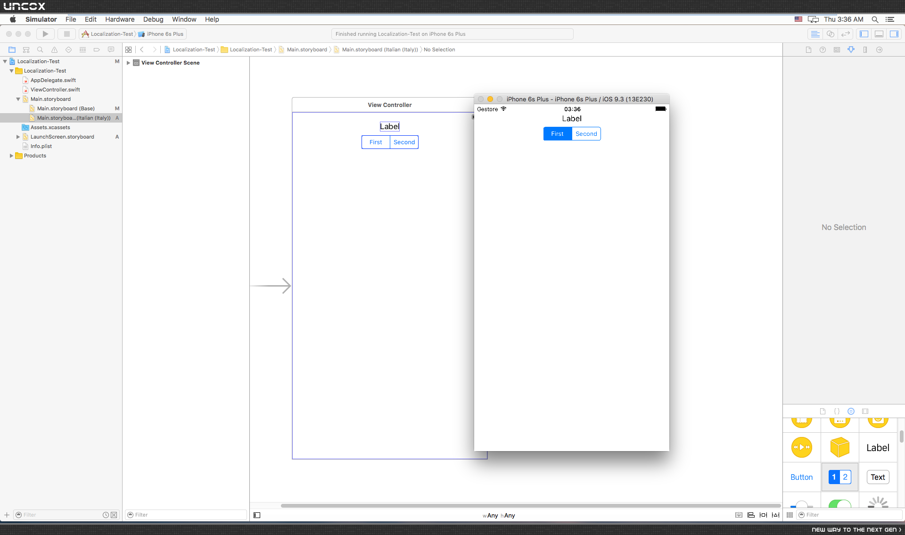Image resolution: width=905 pixels, height=535 pixels.
Task: Show the Project navigator folder icon
Action: (x=12, y=49)
